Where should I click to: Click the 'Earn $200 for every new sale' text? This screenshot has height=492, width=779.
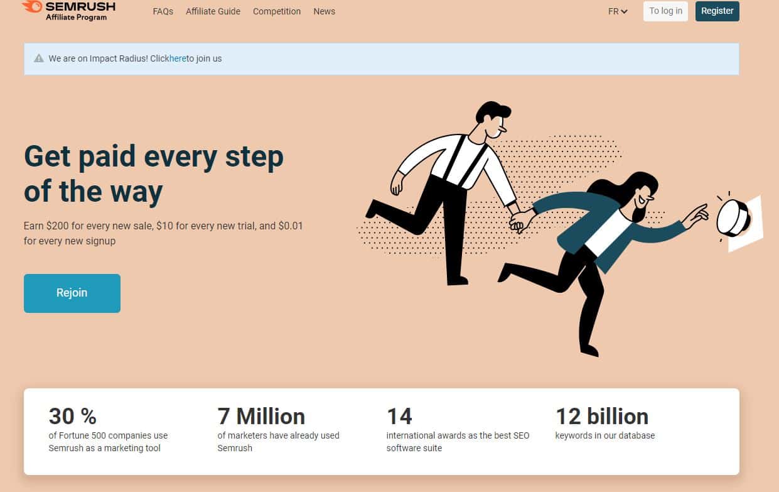click(163, 232)
